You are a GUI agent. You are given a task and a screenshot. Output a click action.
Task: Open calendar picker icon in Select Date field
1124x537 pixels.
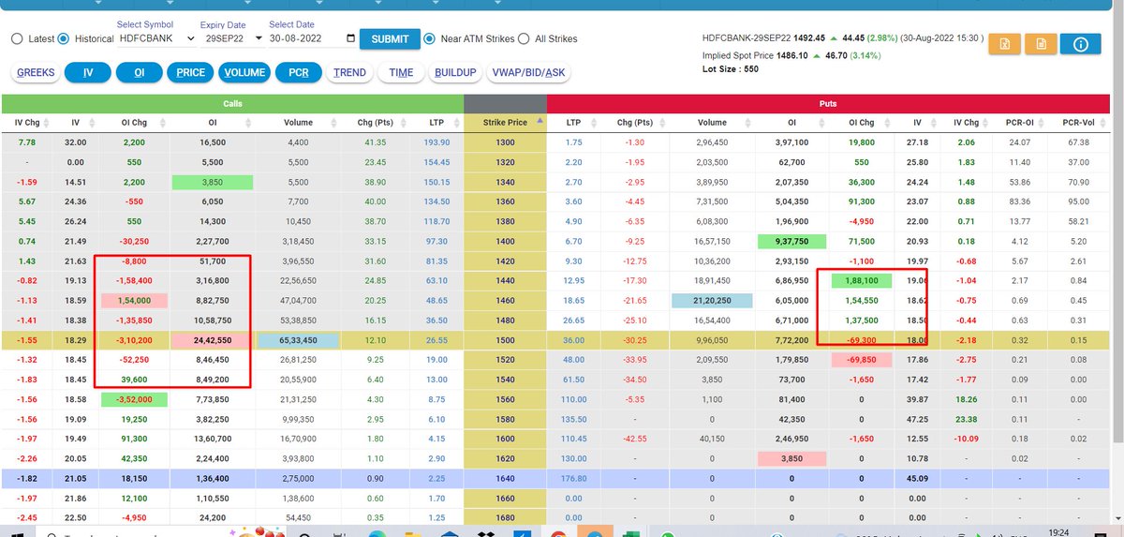(350, 39)
